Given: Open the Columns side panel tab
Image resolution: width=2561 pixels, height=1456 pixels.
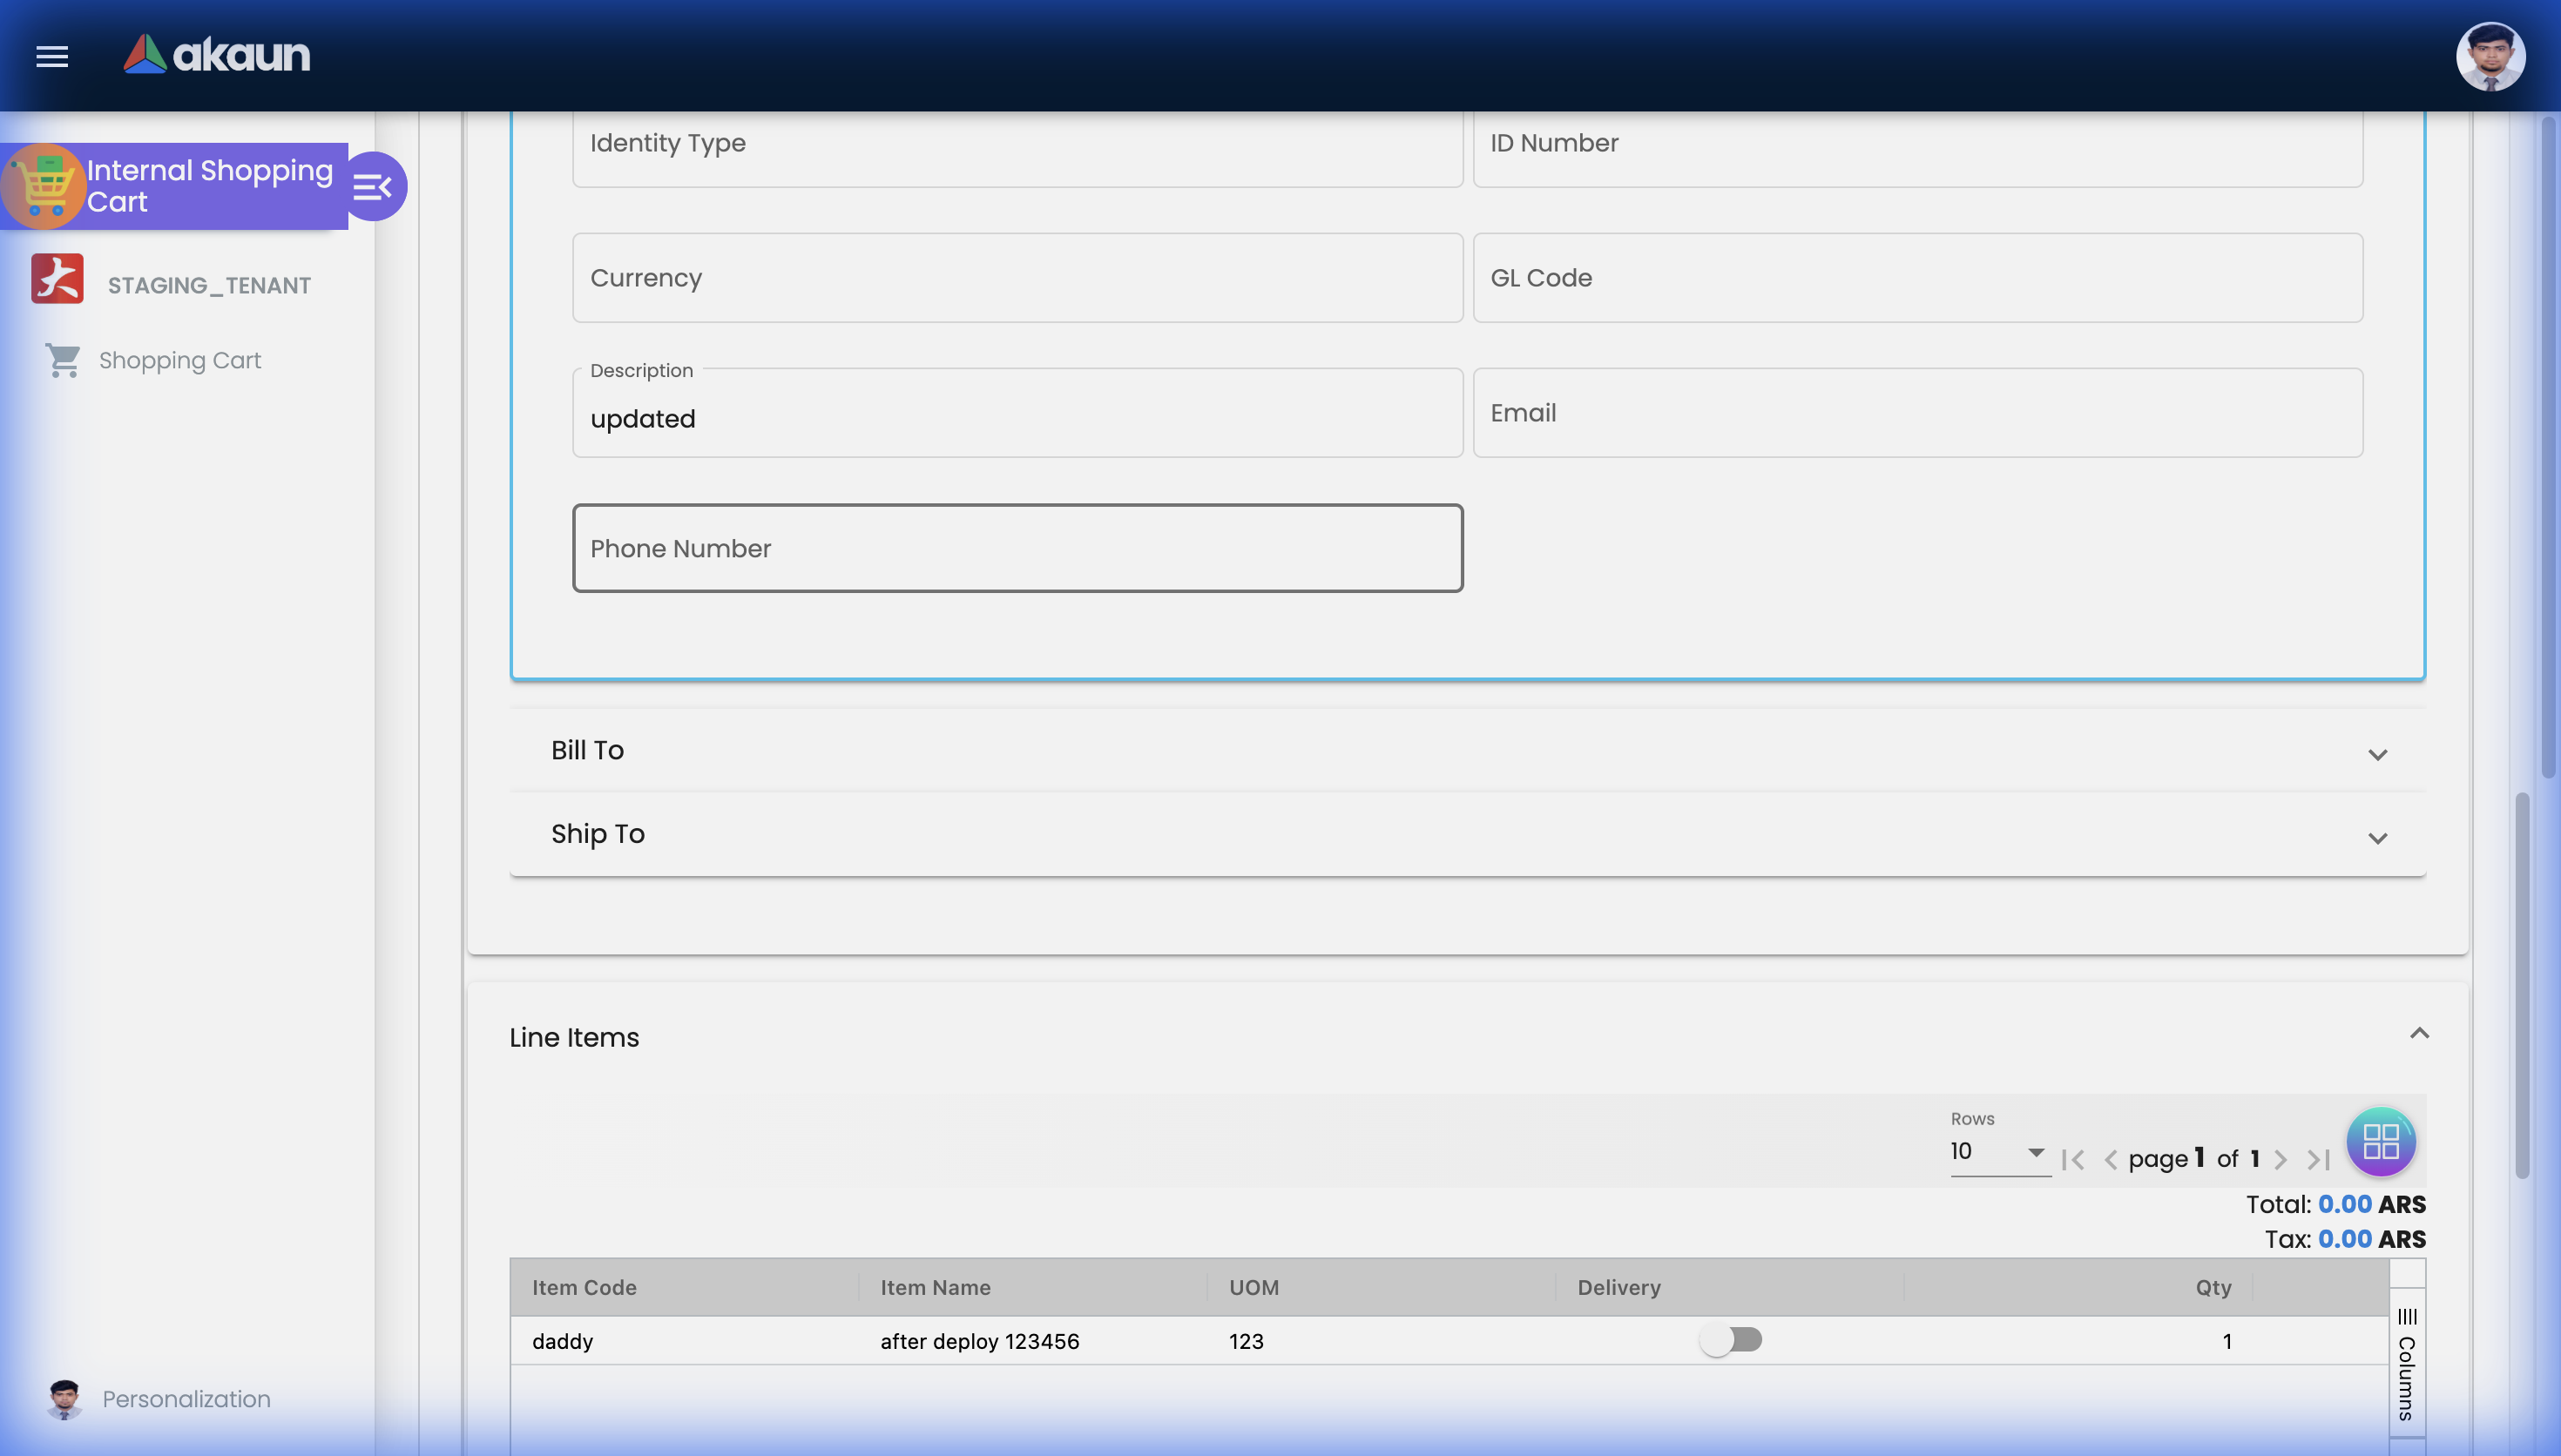Looking at the screenshot, I should (x=2407, y=1365).
